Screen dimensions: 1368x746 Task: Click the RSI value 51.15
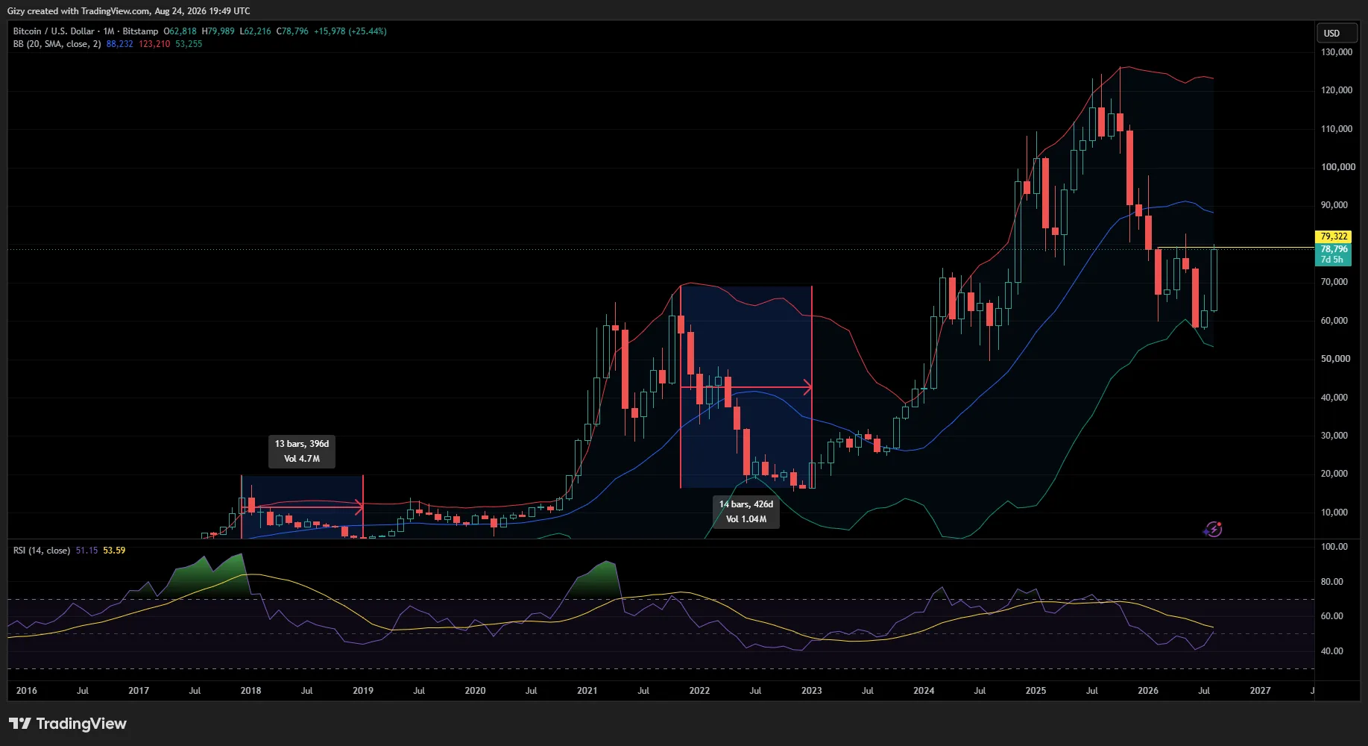coord(86,551)
